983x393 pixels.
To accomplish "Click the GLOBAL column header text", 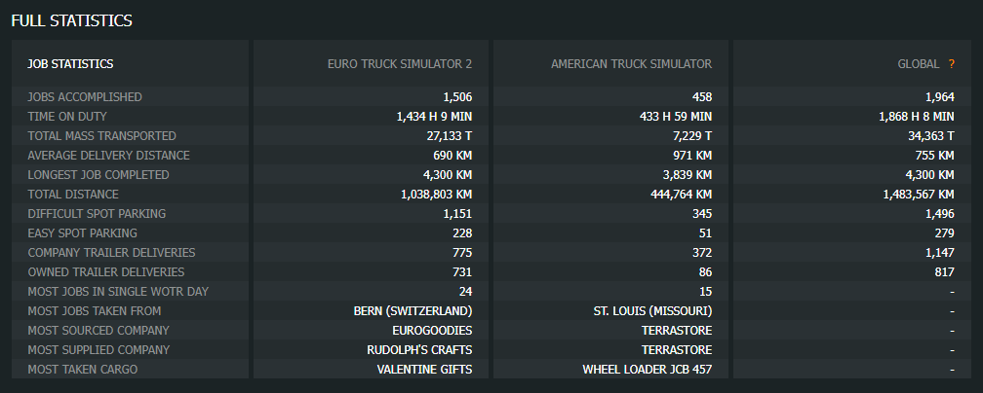I will [919, 64].
